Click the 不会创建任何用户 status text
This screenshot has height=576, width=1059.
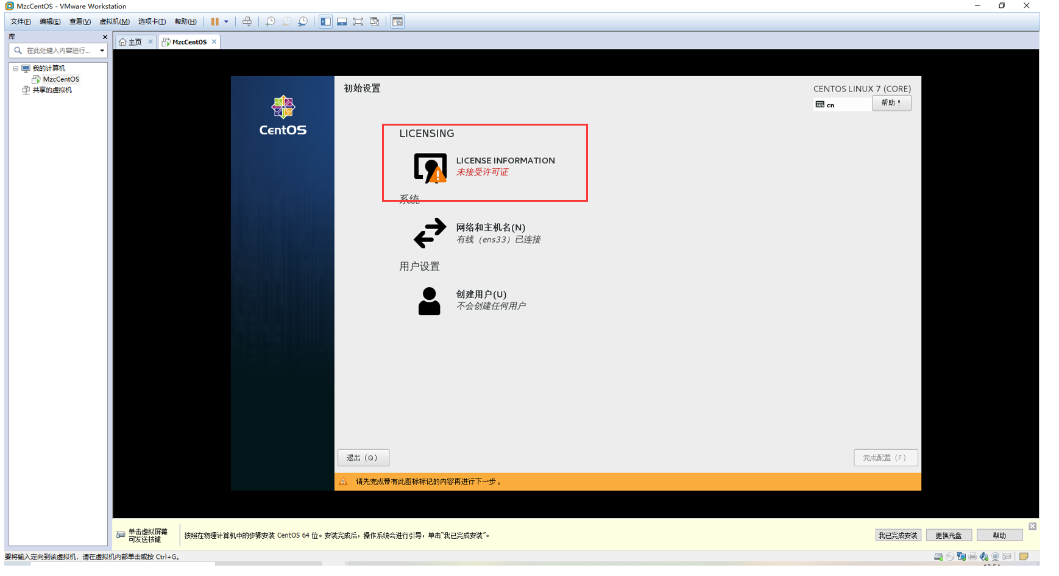[x=491, y=306]
